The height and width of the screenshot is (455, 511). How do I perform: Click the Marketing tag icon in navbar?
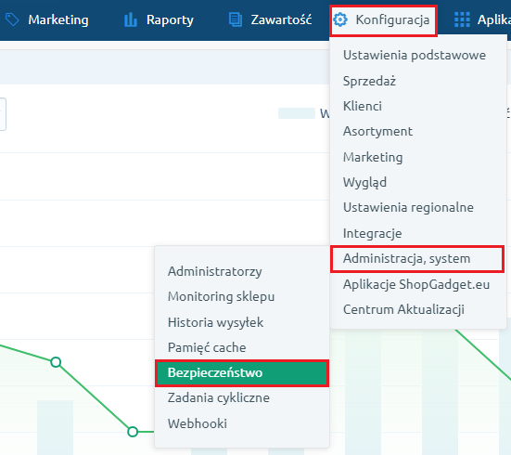12,19
